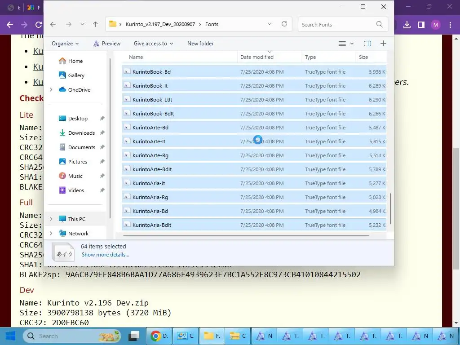Toggle the browser side panel icon

click(x=421, y=25)
